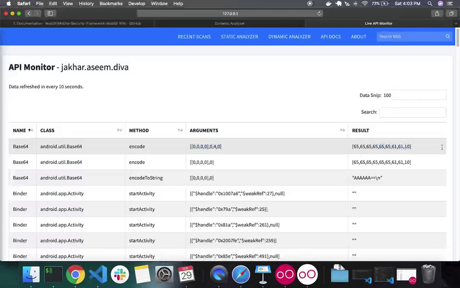This screenshot has width=460, height=288.
Task: Click the sidebar icon in Safari toolbar
Action: tap(50, 13)
